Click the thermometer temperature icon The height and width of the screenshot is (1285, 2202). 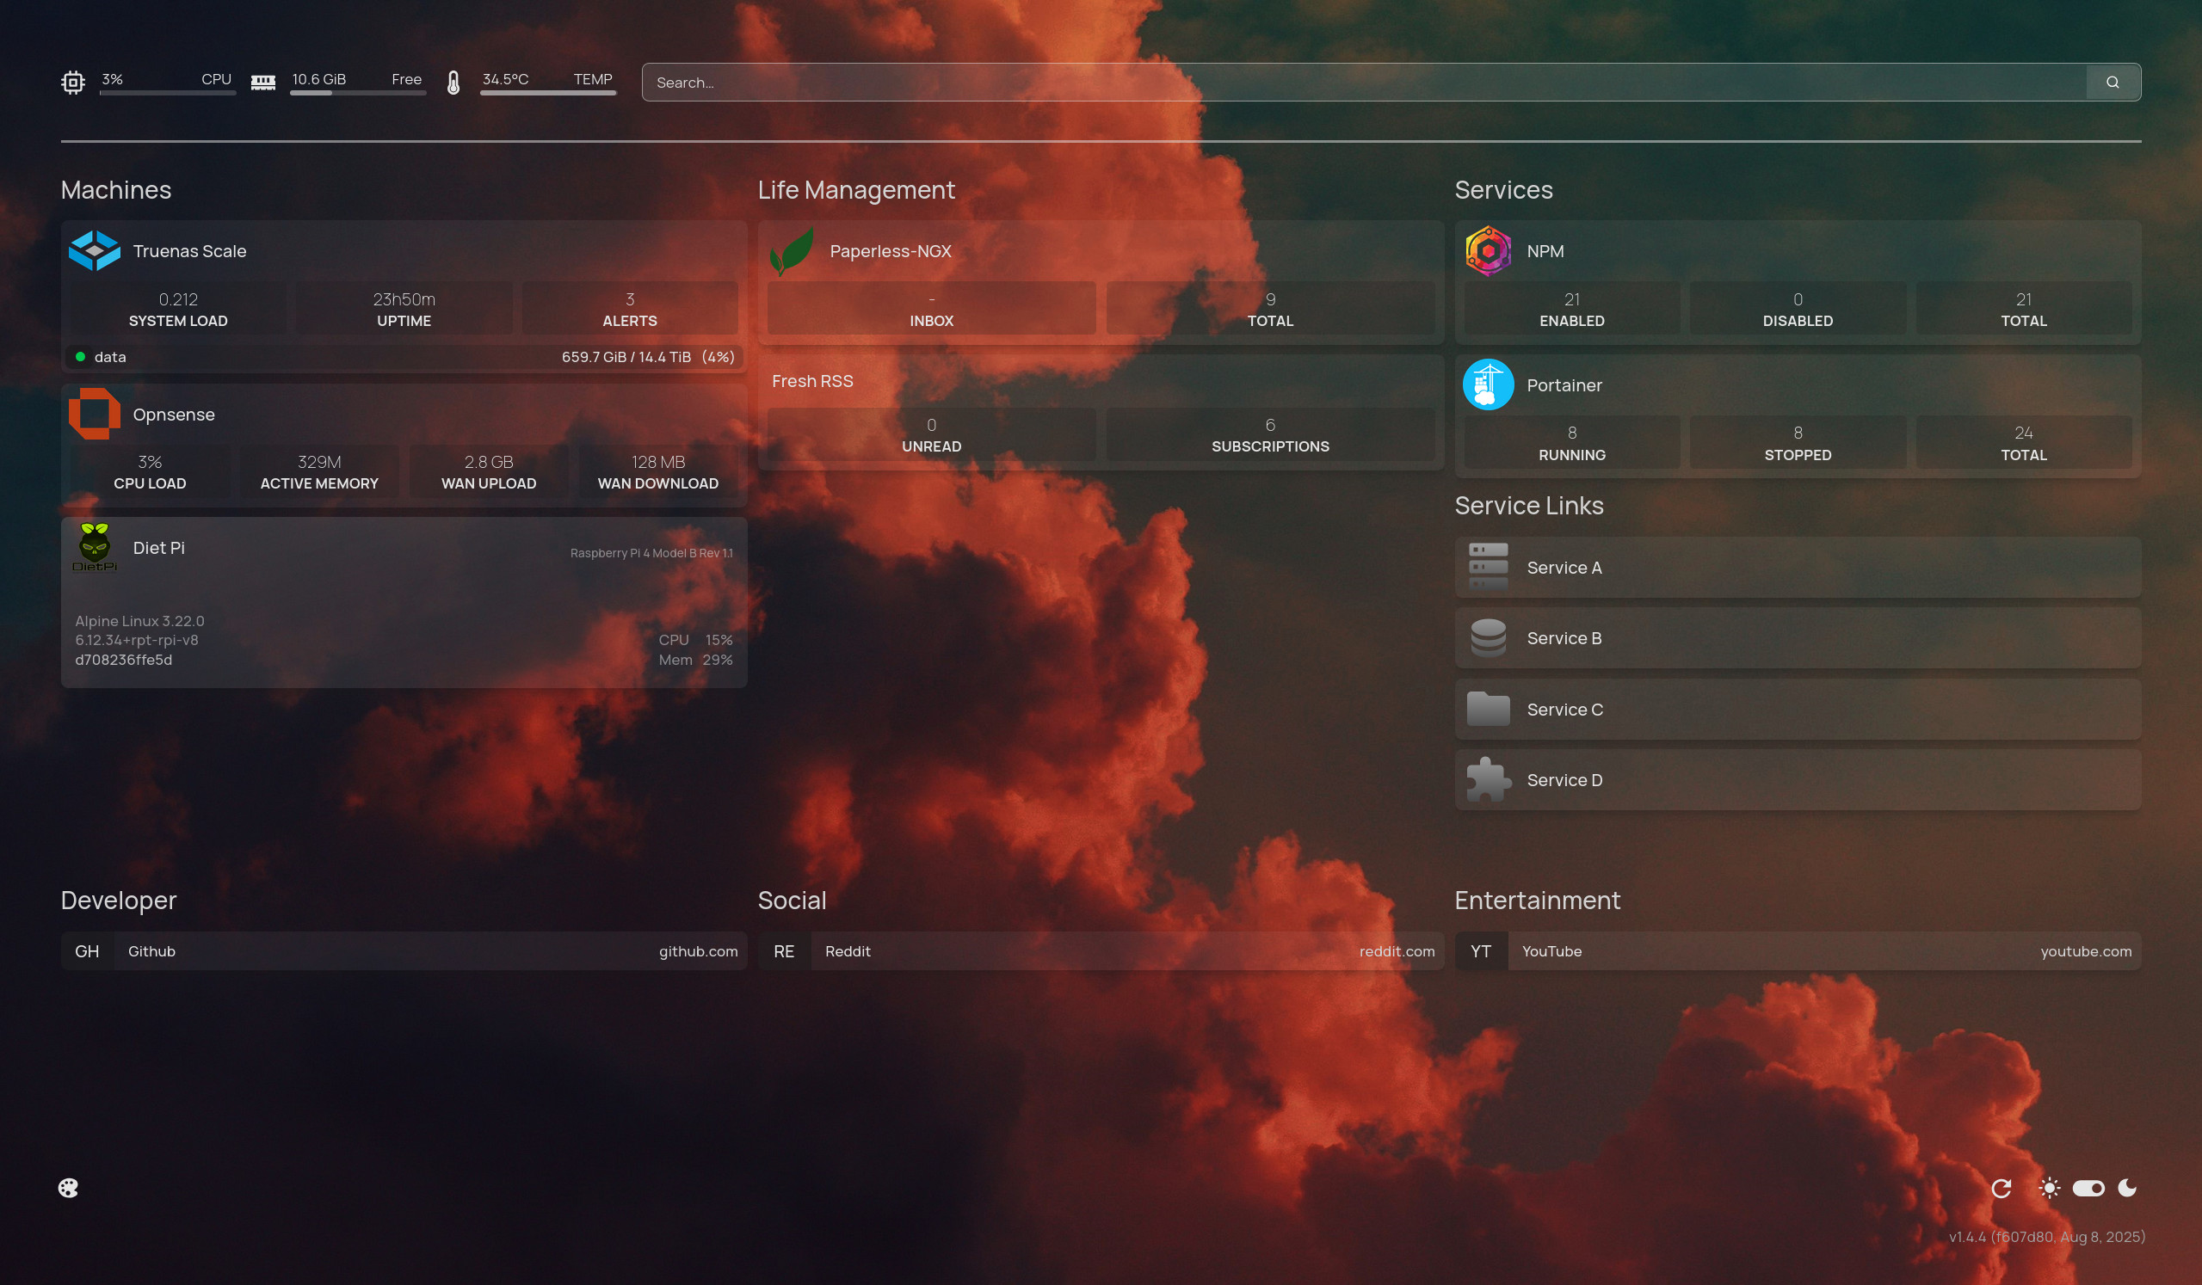point(453,82)
